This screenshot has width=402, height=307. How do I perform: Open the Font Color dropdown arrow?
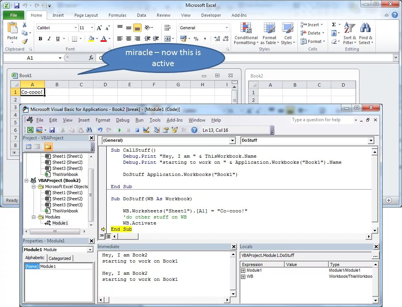tap(109, 39)
